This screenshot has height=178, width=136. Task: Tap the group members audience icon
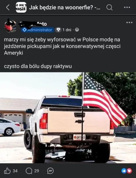click(x=77, y=30)
